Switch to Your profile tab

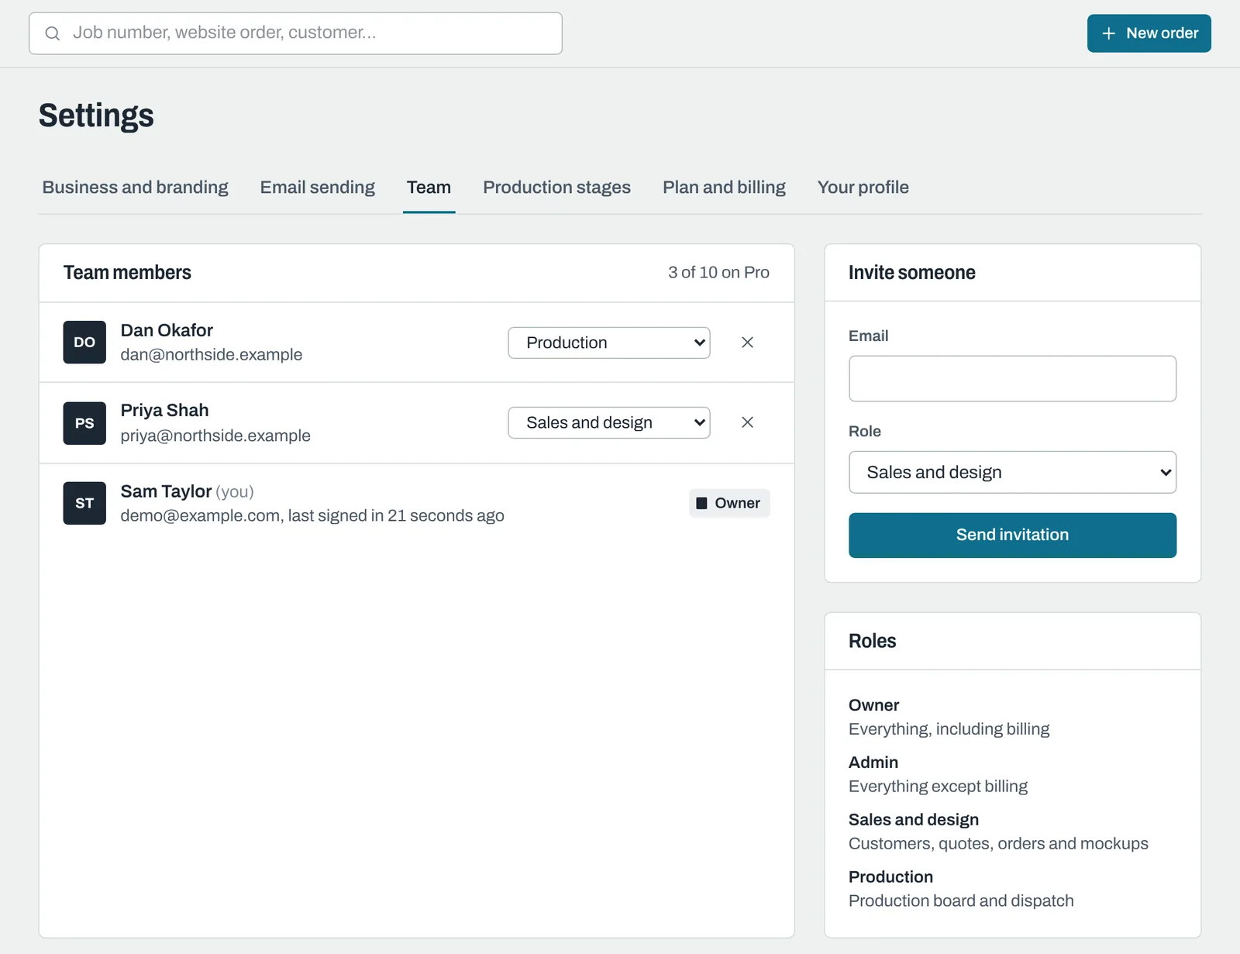(x=863, y=188)
